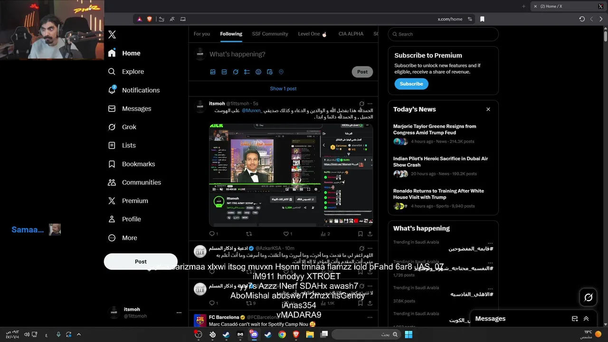Repost itsmoh's post
Screen dimensions: 608x342
point(248,234)
